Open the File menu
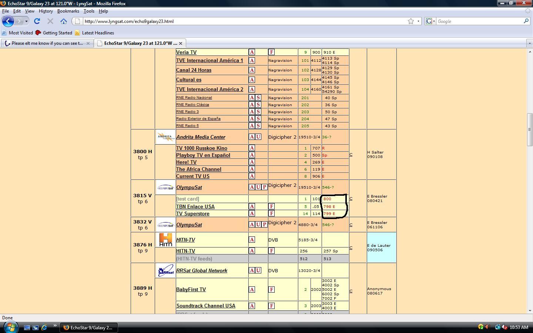The image size is (533, 333). pos(6,11)
